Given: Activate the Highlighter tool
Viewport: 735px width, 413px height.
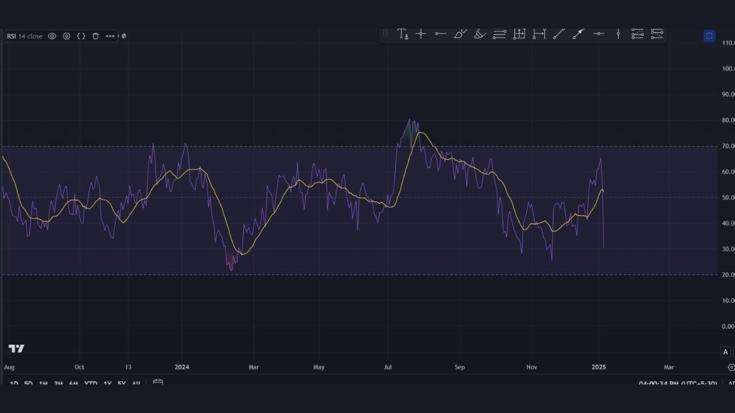Looking at the screenshot, I should (479, 34).
